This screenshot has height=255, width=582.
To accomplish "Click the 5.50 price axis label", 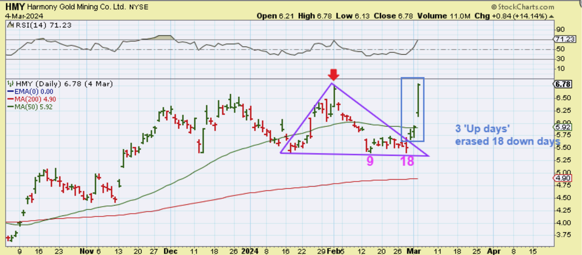I will pos(563,148).
